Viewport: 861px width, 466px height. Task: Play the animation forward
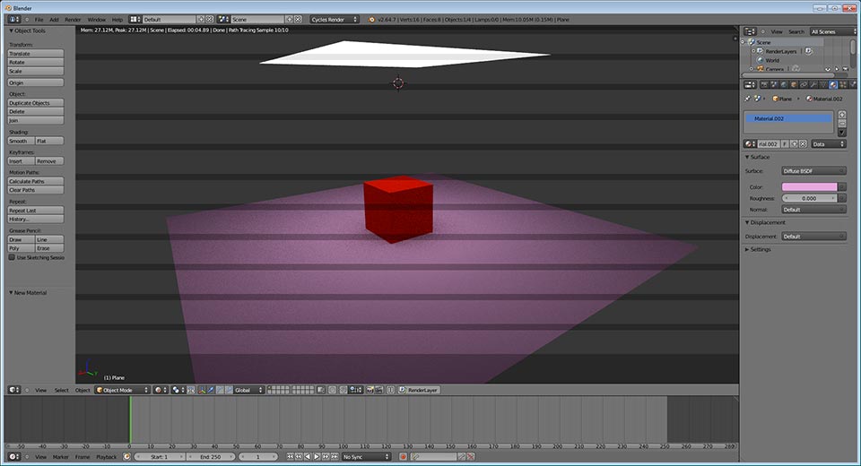(x=317, y=457)
